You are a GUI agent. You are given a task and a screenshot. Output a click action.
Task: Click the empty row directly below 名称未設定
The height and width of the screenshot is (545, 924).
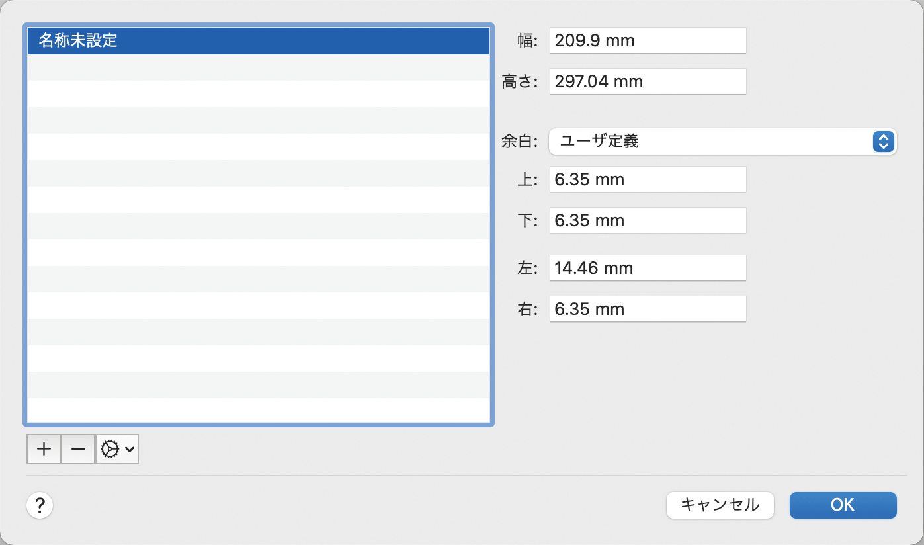(x=258, y=67)
